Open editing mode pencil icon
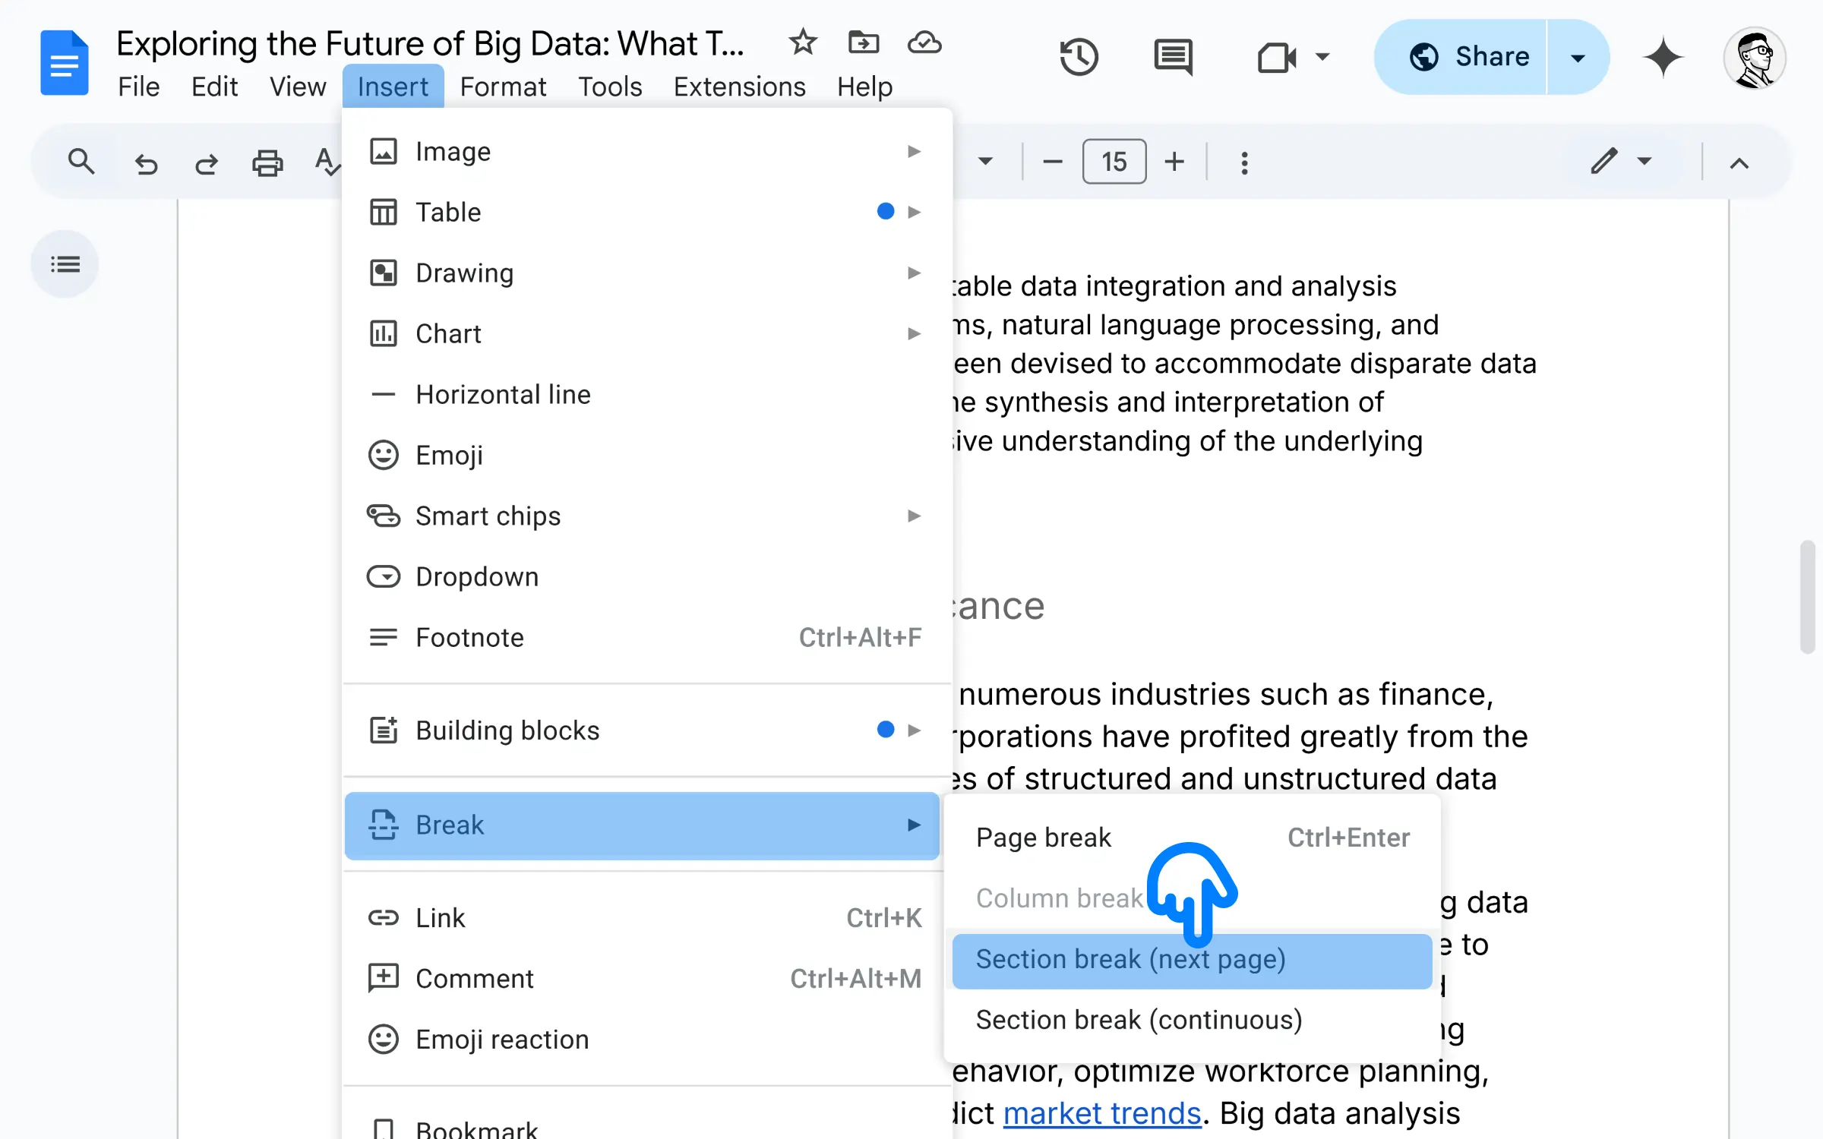1823x1139 pixels. (1604, 161)
